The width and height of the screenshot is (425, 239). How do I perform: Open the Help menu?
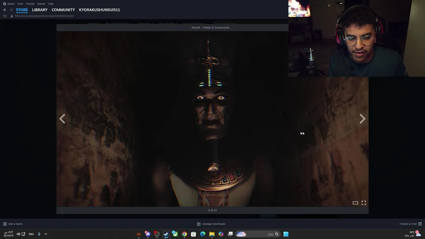(x=51, y=4)
